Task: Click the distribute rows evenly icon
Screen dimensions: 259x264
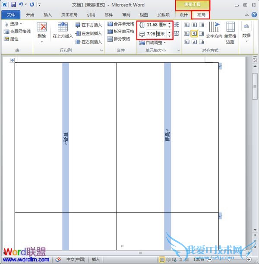Action: tap(177, 25)
